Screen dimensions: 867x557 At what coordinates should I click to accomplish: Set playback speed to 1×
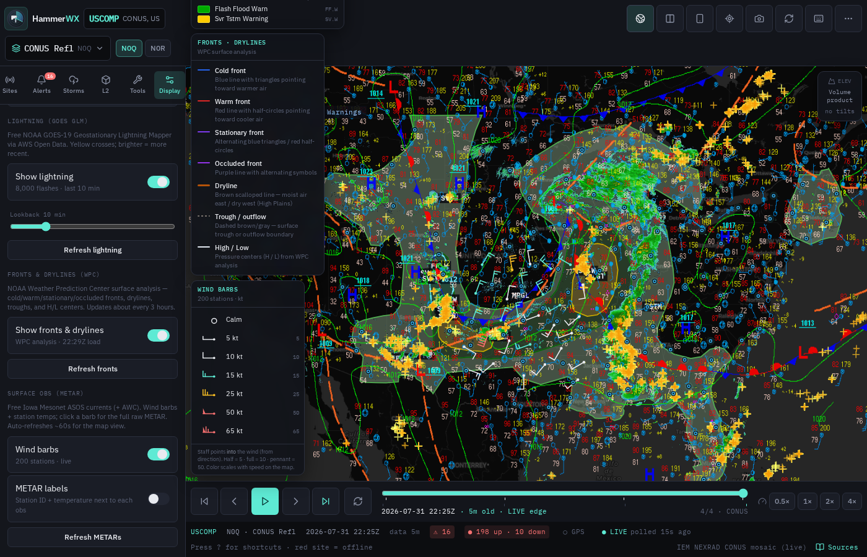click(808, 501)
